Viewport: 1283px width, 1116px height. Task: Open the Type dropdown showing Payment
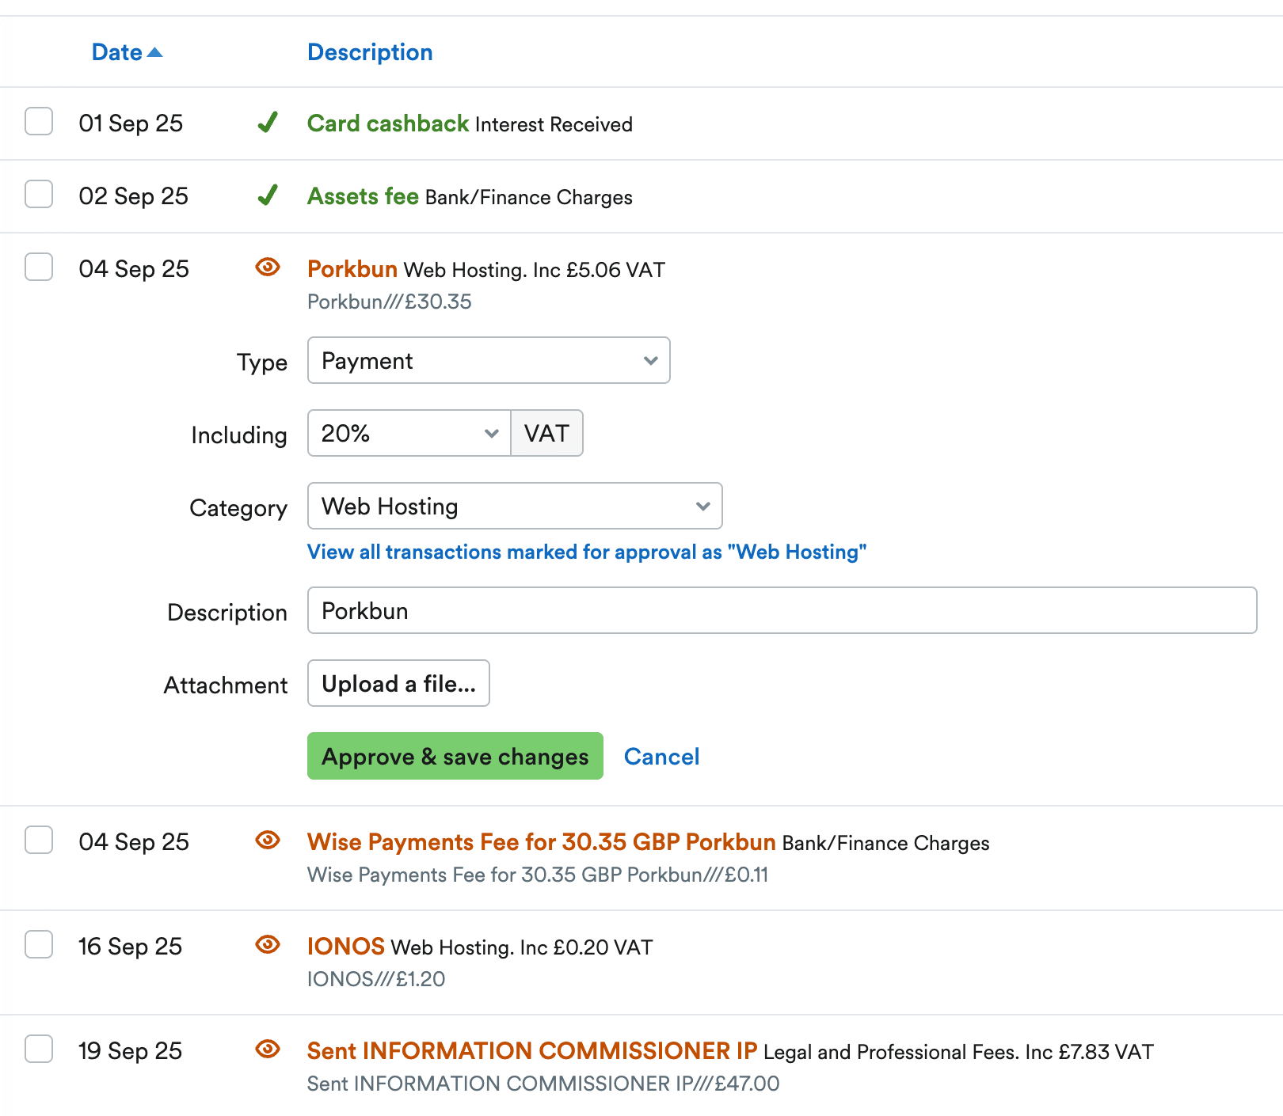(489, 361)
